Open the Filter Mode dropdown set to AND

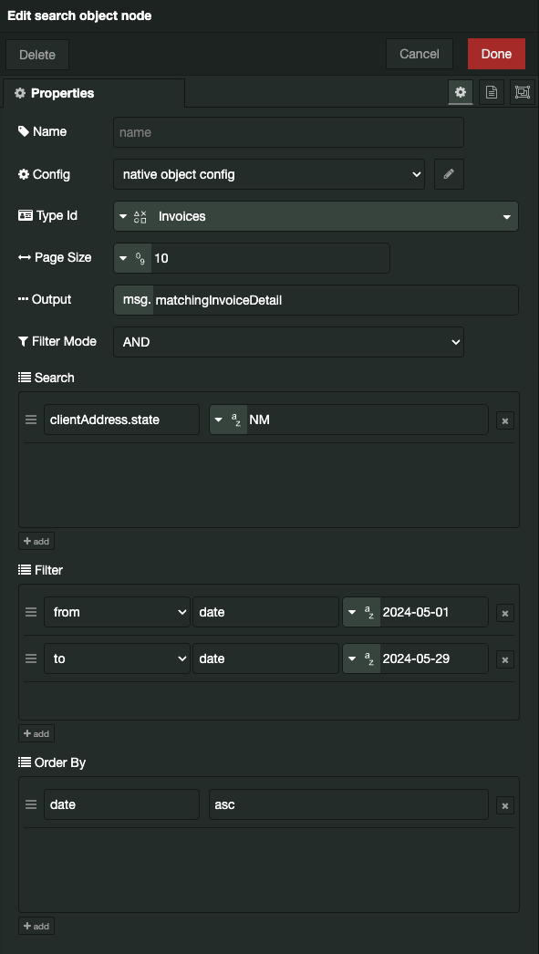288,341
